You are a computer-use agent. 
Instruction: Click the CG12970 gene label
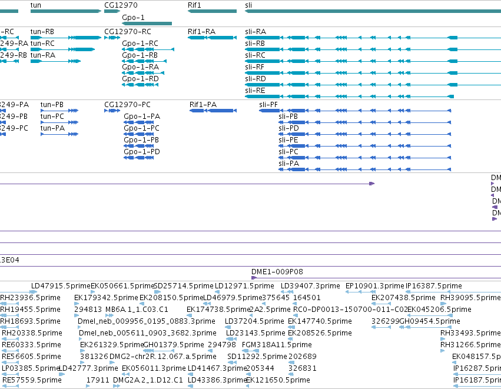click(x=121, y=5)
